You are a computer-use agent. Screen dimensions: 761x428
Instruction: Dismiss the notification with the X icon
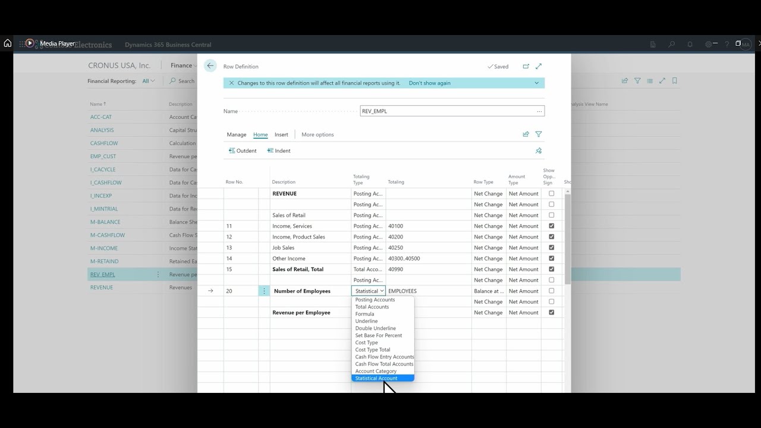tap(231, 83)
